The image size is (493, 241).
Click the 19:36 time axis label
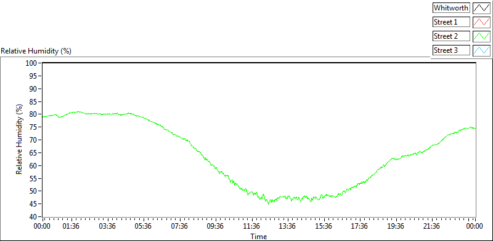(396, 226)
